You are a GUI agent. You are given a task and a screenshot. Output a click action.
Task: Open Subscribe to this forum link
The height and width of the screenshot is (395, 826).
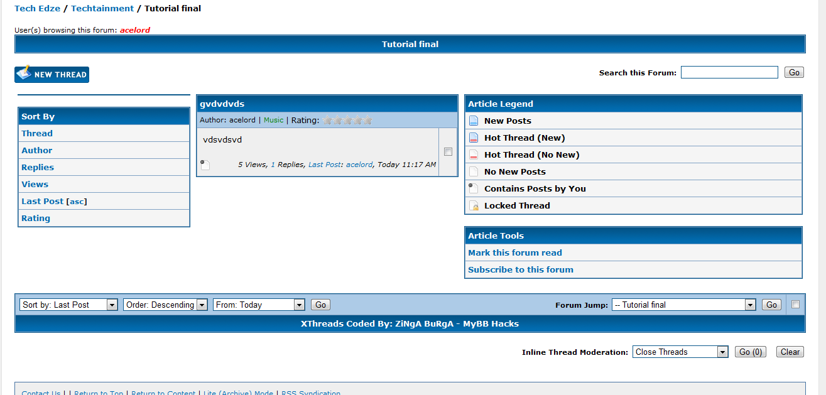(521, 270)
